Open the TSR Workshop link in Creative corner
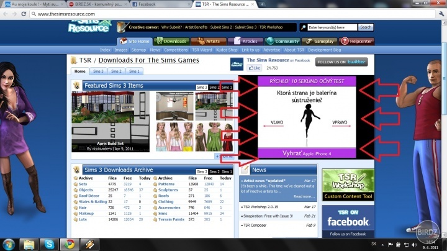 tap(271, 27)
